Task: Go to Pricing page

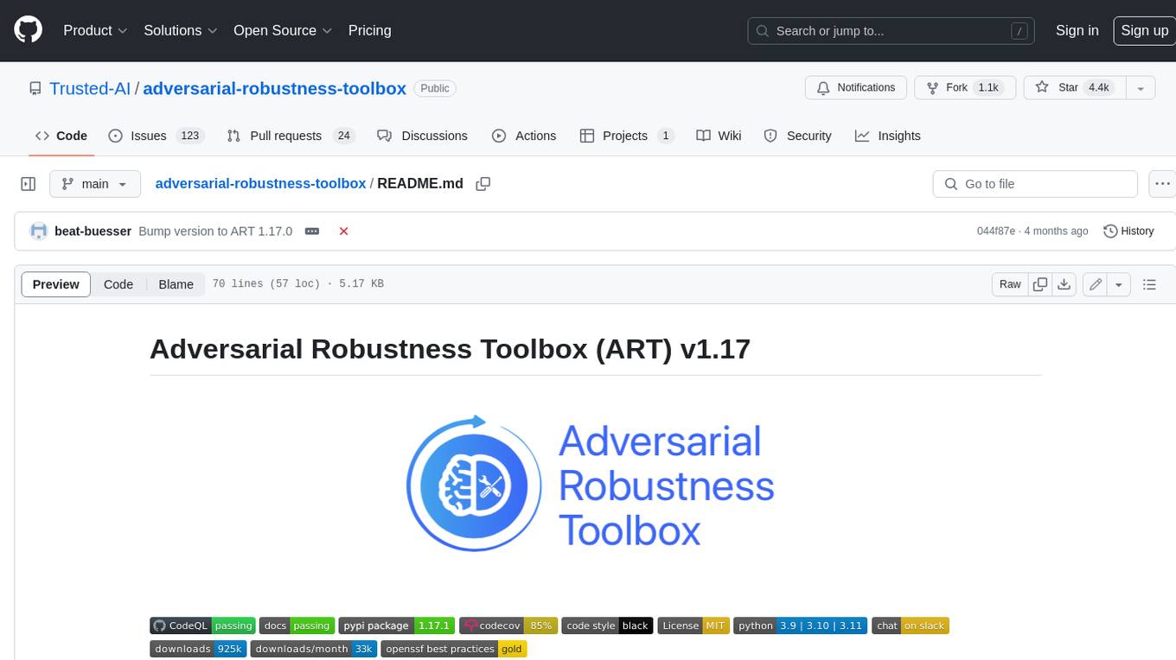Action: click(369, 30)
